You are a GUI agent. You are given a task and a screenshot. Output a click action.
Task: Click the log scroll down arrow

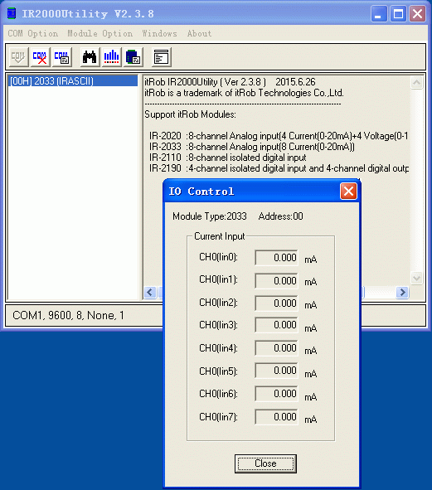tap(416, 278)
